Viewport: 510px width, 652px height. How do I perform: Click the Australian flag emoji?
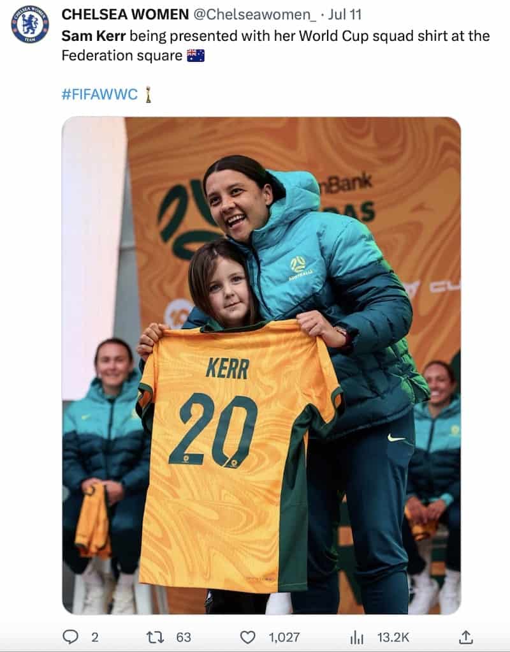tap(196, 56)
